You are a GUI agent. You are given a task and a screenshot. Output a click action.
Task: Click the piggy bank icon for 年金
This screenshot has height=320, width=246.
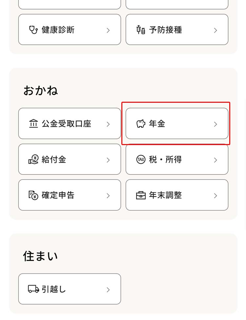(x=141, y=124)
